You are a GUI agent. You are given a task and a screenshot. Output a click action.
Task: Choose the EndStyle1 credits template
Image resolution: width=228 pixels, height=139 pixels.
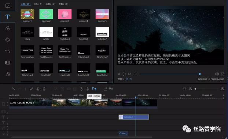(x=65, y=32)
